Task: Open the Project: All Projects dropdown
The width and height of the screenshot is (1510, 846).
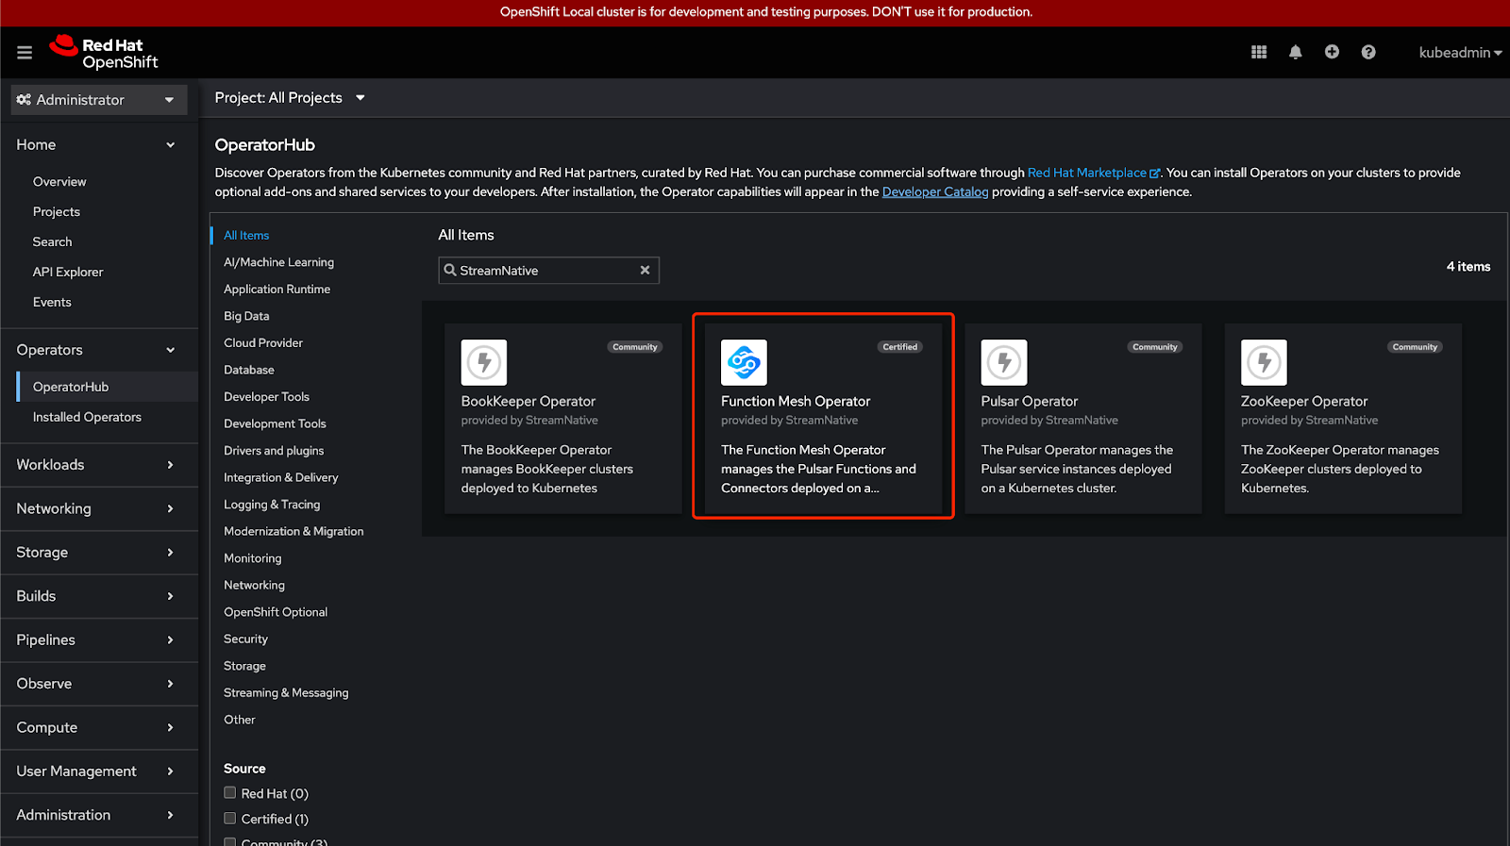Action: [x=290, y=98]
